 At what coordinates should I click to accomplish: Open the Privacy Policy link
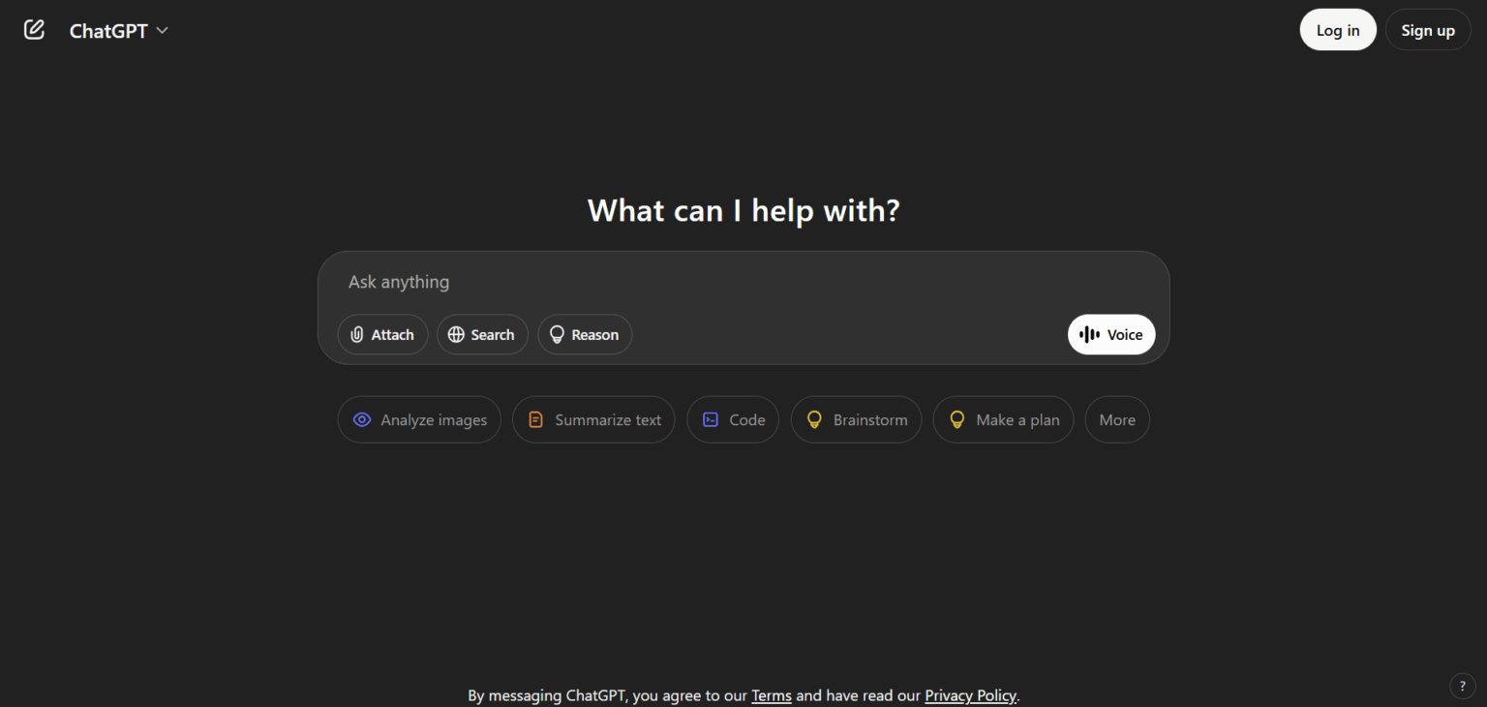(x=970, y=695)
